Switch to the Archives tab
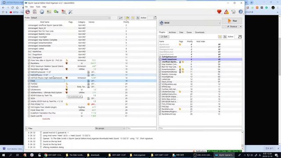The width and height of the screenshot is (281, 158). coord(172,32)
